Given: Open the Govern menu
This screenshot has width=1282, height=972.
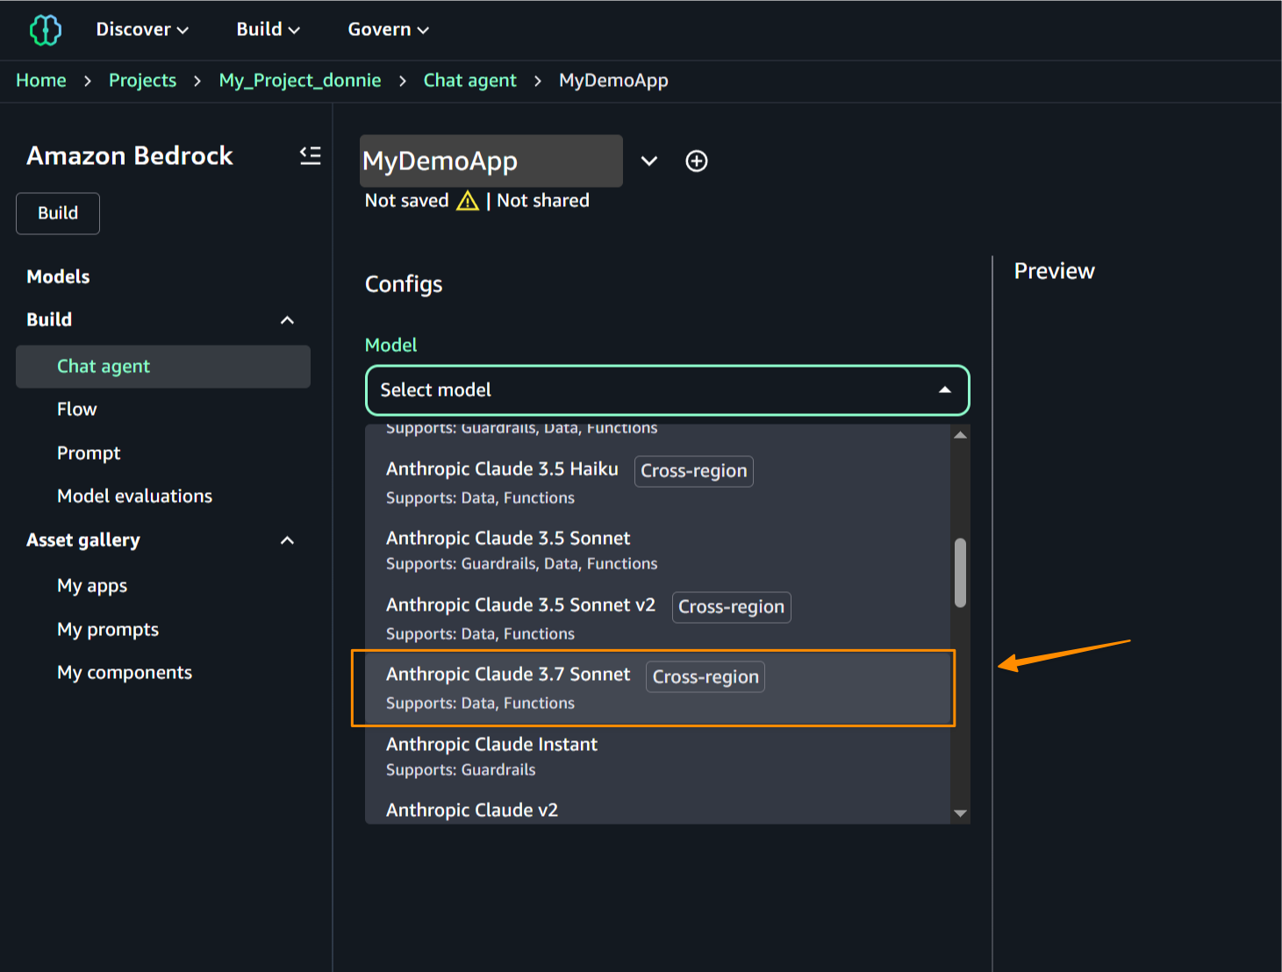Looking at the screenshot, I should click(388, 30).
